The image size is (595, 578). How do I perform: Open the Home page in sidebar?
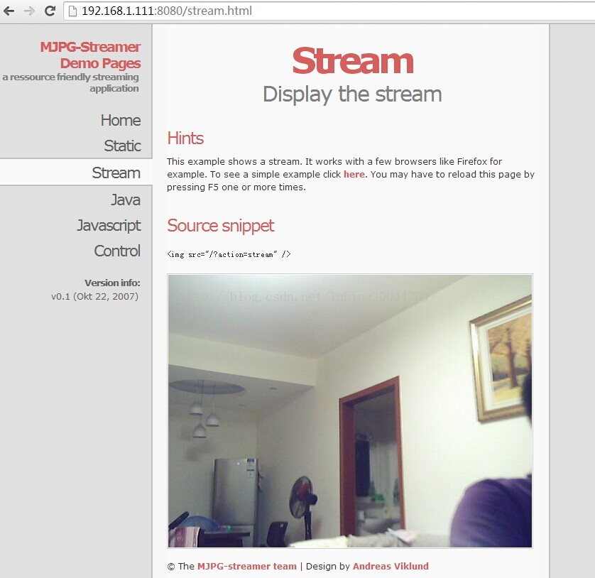tap(120, 120)
